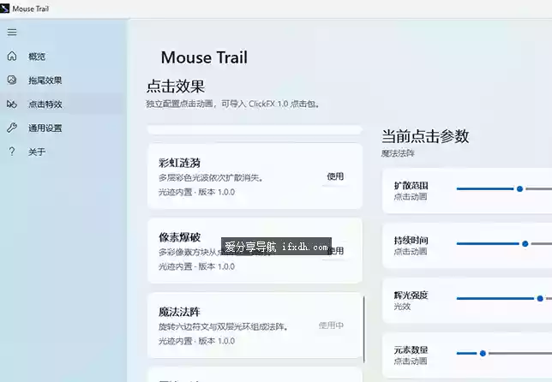Click version text under 魔法法阵

click(x=196, y=341)
